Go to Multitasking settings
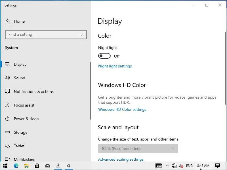 [46, 159]
